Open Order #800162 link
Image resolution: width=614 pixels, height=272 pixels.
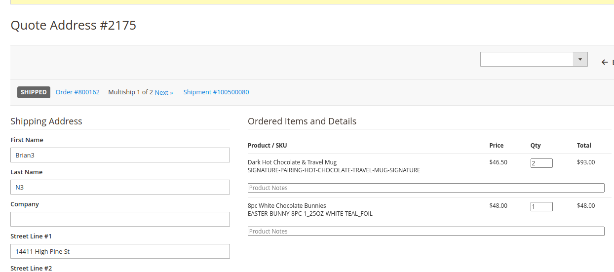coord(77,92)
